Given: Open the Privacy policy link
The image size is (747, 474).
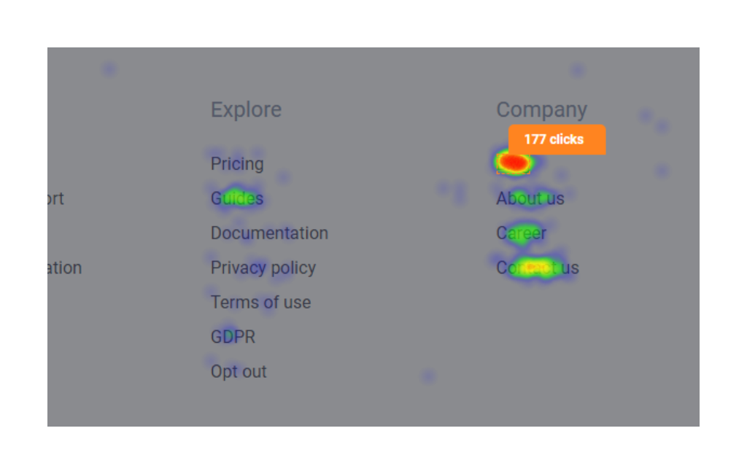Looking at the screenshot, I should pyautogui.click(x=263, y=268).
